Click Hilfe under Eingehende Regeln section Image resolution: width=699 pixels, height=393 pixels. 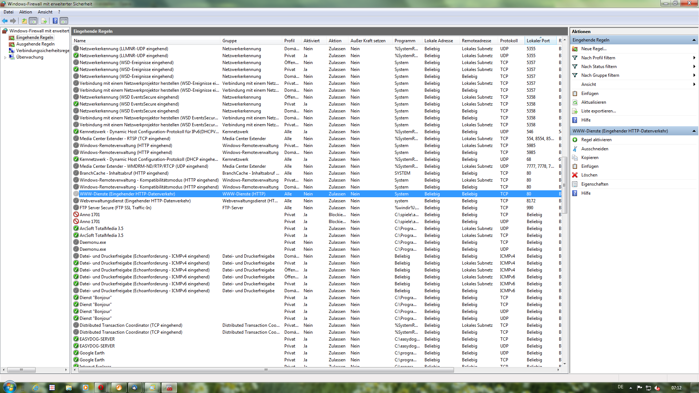click(x=586, y=120)
